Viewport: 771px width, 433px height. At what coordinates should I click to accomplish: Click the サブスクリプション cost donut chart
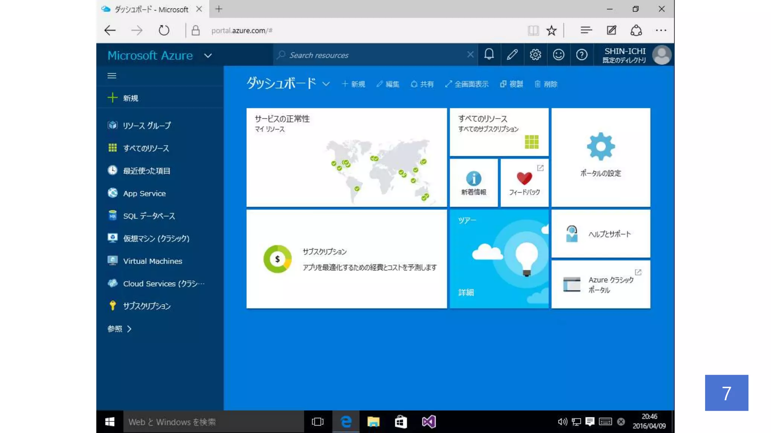[x=277, y=259]
